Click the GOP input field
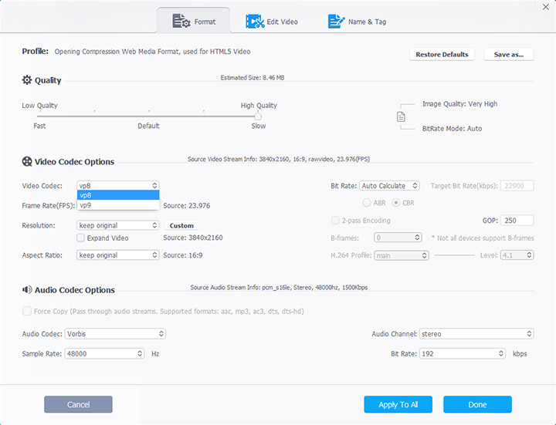 pyautogui.click(x=517, y=221)
